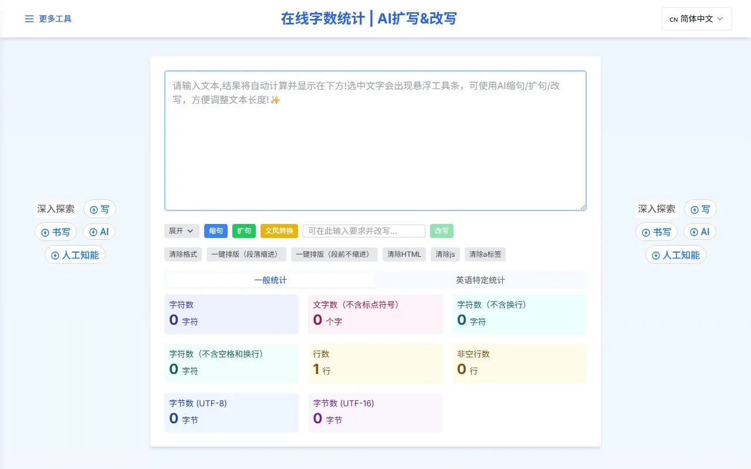Apply 清除格式 to clear formatting

tap(182, 254)
